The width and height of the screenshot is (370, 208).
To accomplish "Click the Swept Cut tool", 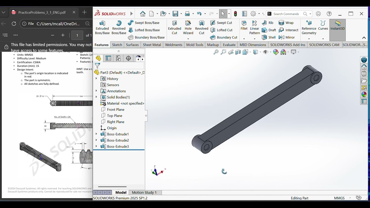I will 221,23.
